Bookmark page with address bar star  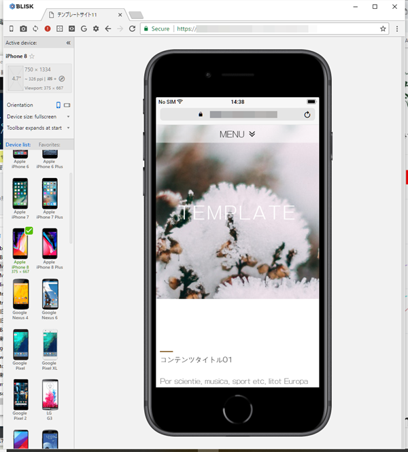[x=383, y=29]
